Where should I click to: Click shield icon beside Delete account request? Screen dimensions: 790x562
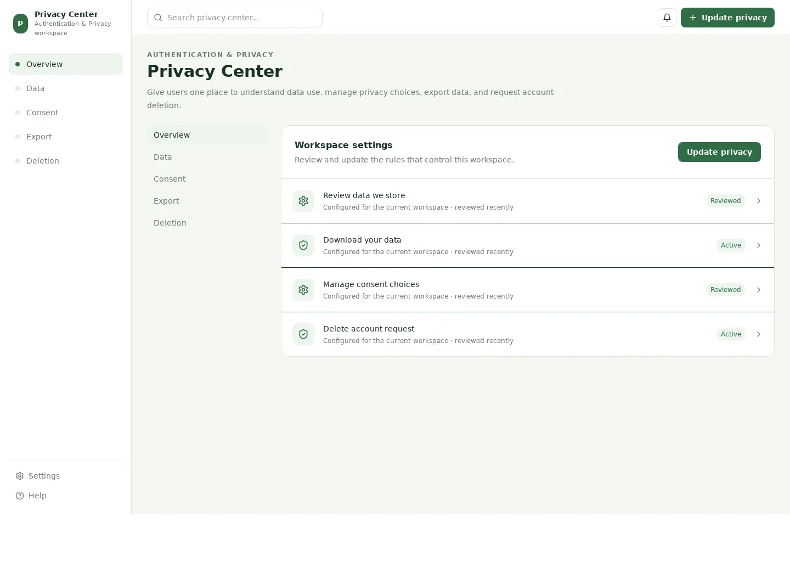click(303, 334)
